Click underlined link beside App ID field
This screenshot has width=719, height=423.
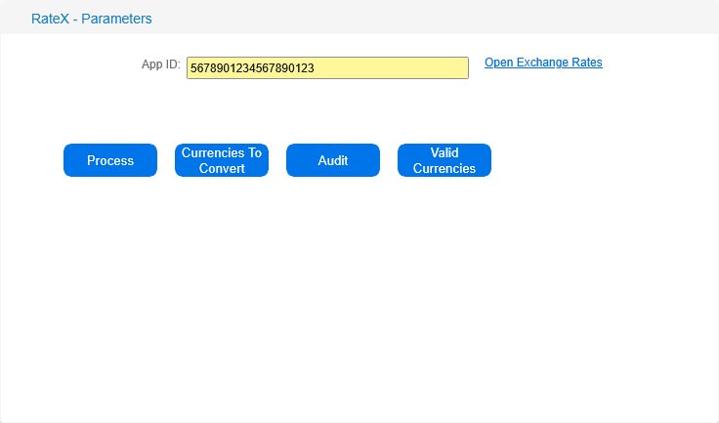tap(543, 63)
